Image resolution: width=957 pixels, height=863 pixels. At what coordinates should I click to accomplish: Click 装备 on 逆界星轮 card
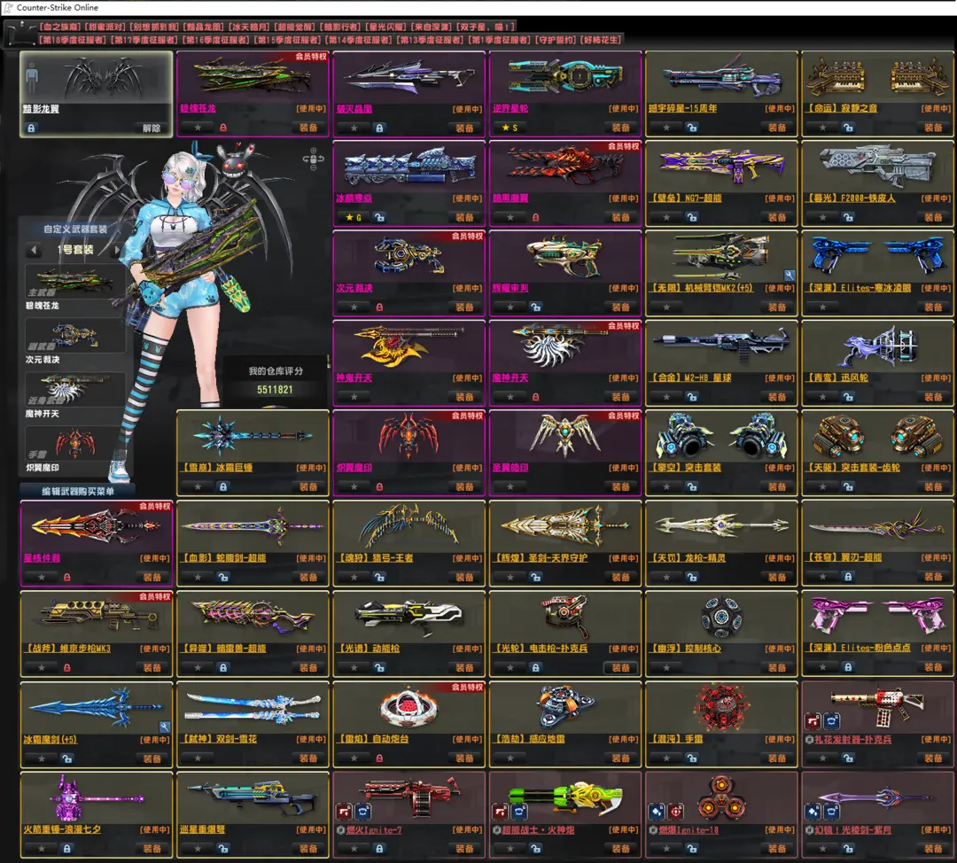click(620, 128)
